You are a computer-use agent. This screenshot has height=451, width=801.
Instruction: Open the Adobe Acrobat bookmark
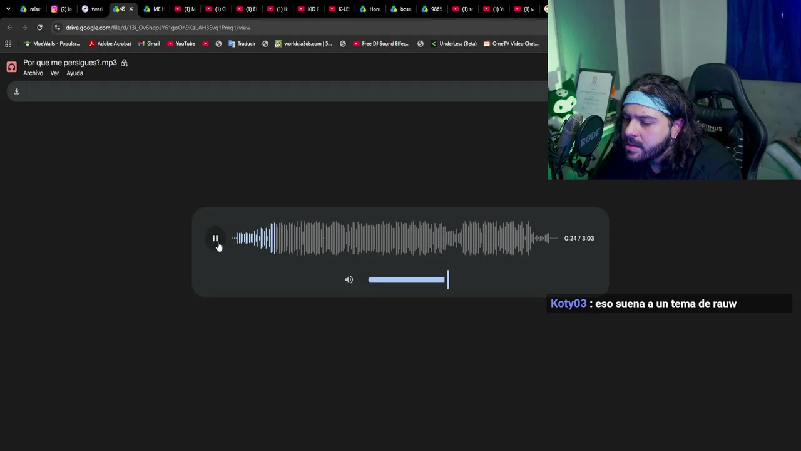110,44
